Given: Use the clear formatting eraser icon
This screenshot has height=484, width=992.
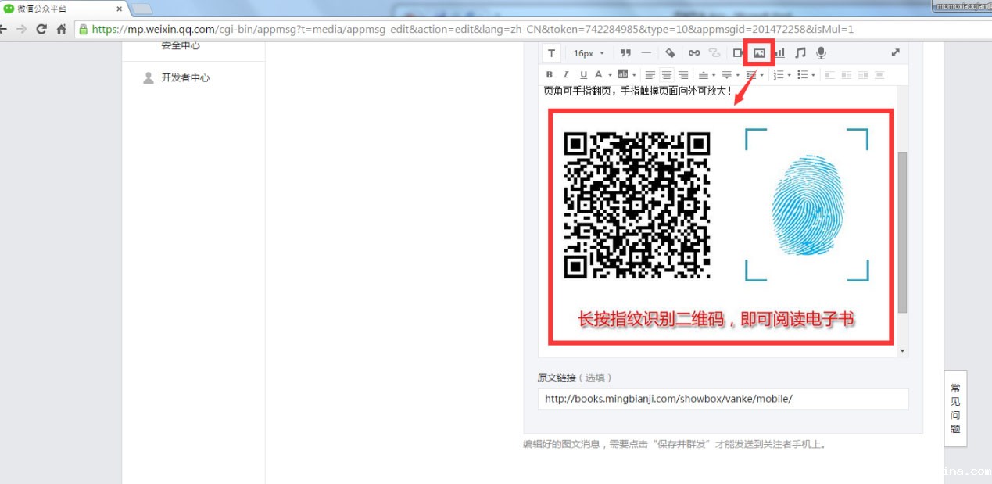Looking at the screenshot, I should point(670,53).
